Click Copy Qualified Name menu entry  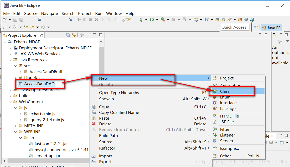(151, 112)
